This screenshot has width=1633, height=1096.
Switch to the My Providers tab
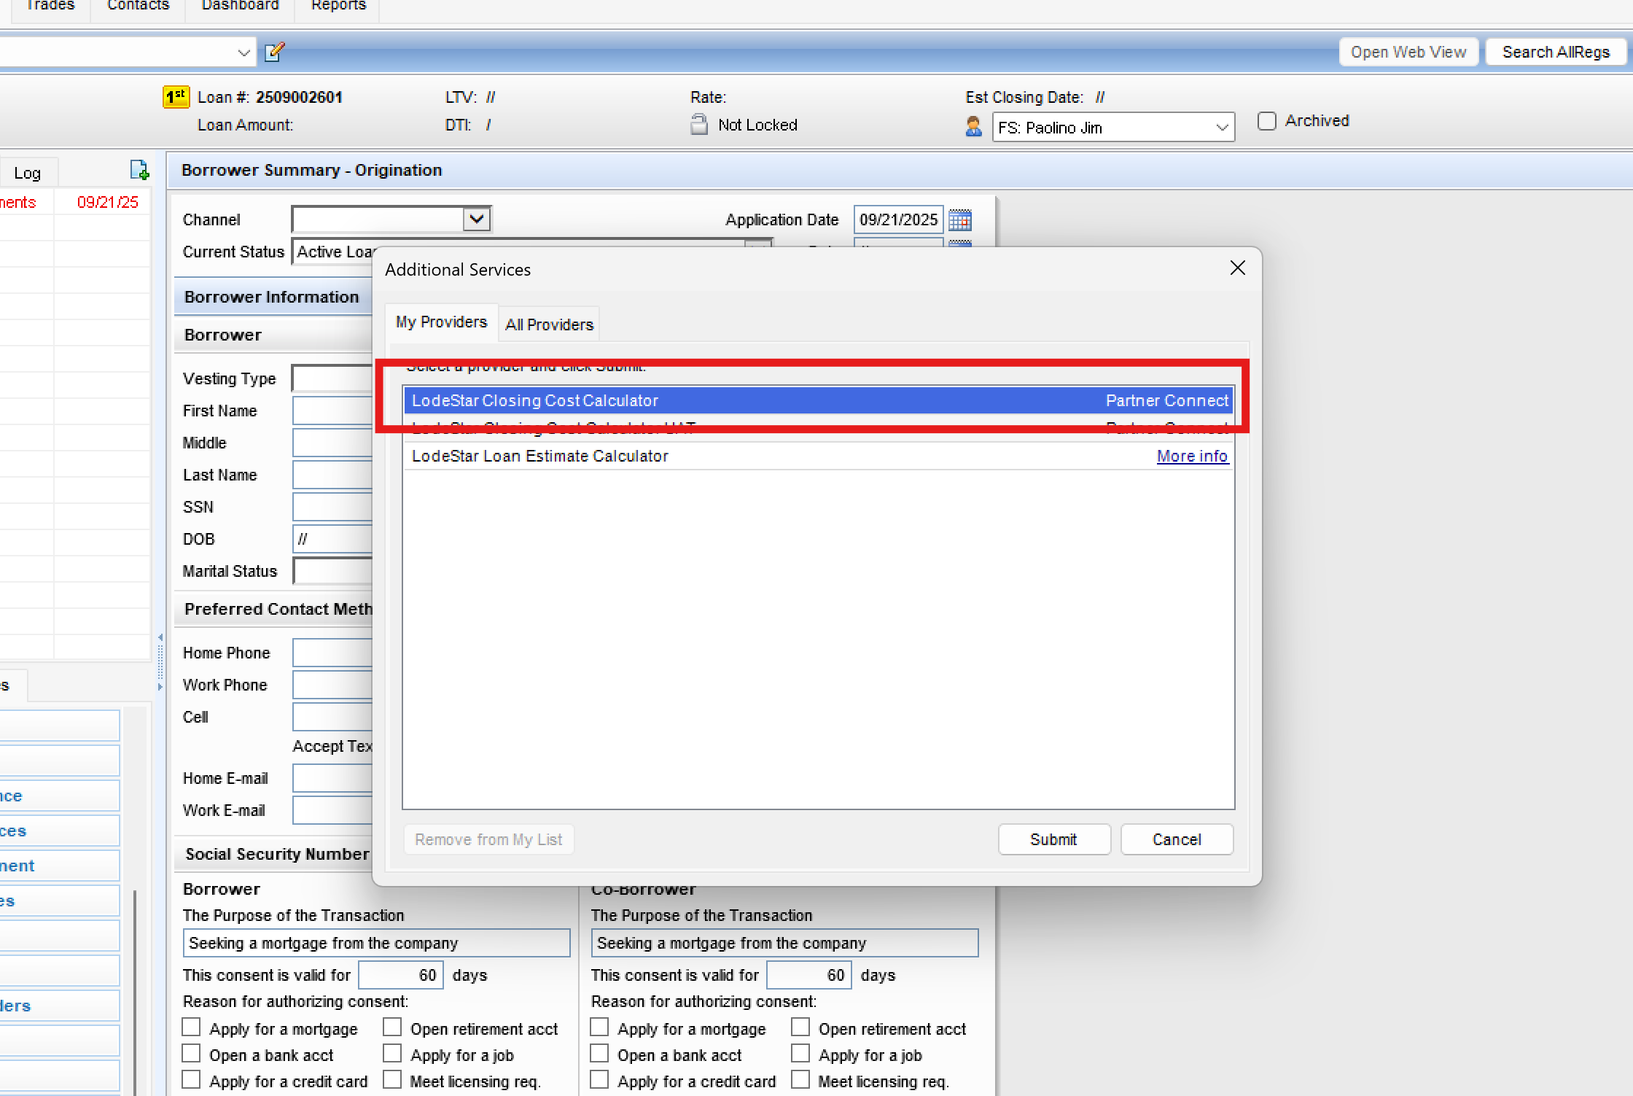441,322
